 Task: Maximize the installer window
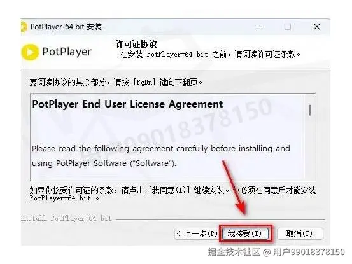288,27
